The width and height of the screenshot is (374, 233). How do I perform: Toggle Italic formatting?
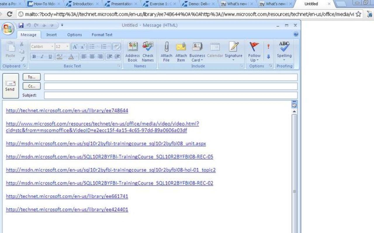pos(42,57)
